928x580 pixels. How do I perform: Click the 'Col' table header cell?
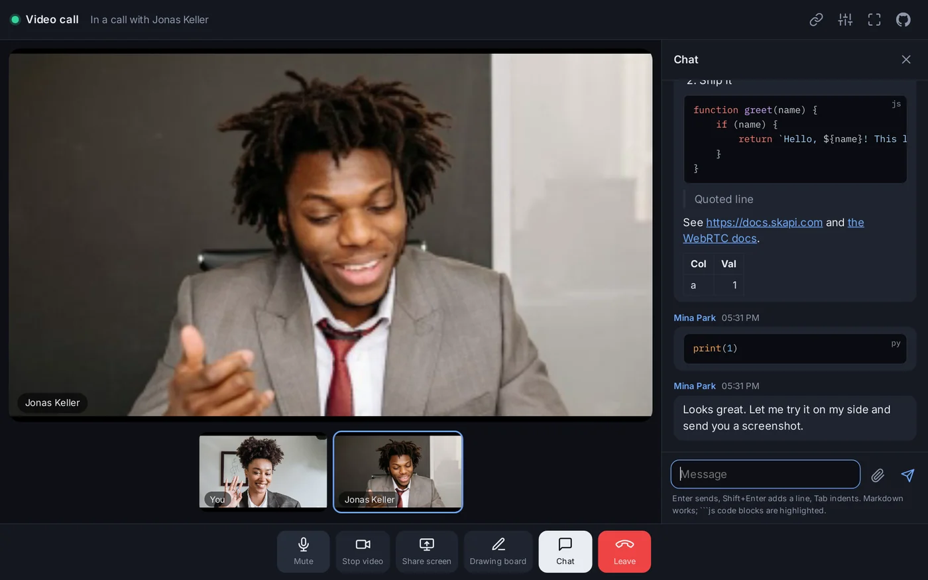(x=698, y=264)
